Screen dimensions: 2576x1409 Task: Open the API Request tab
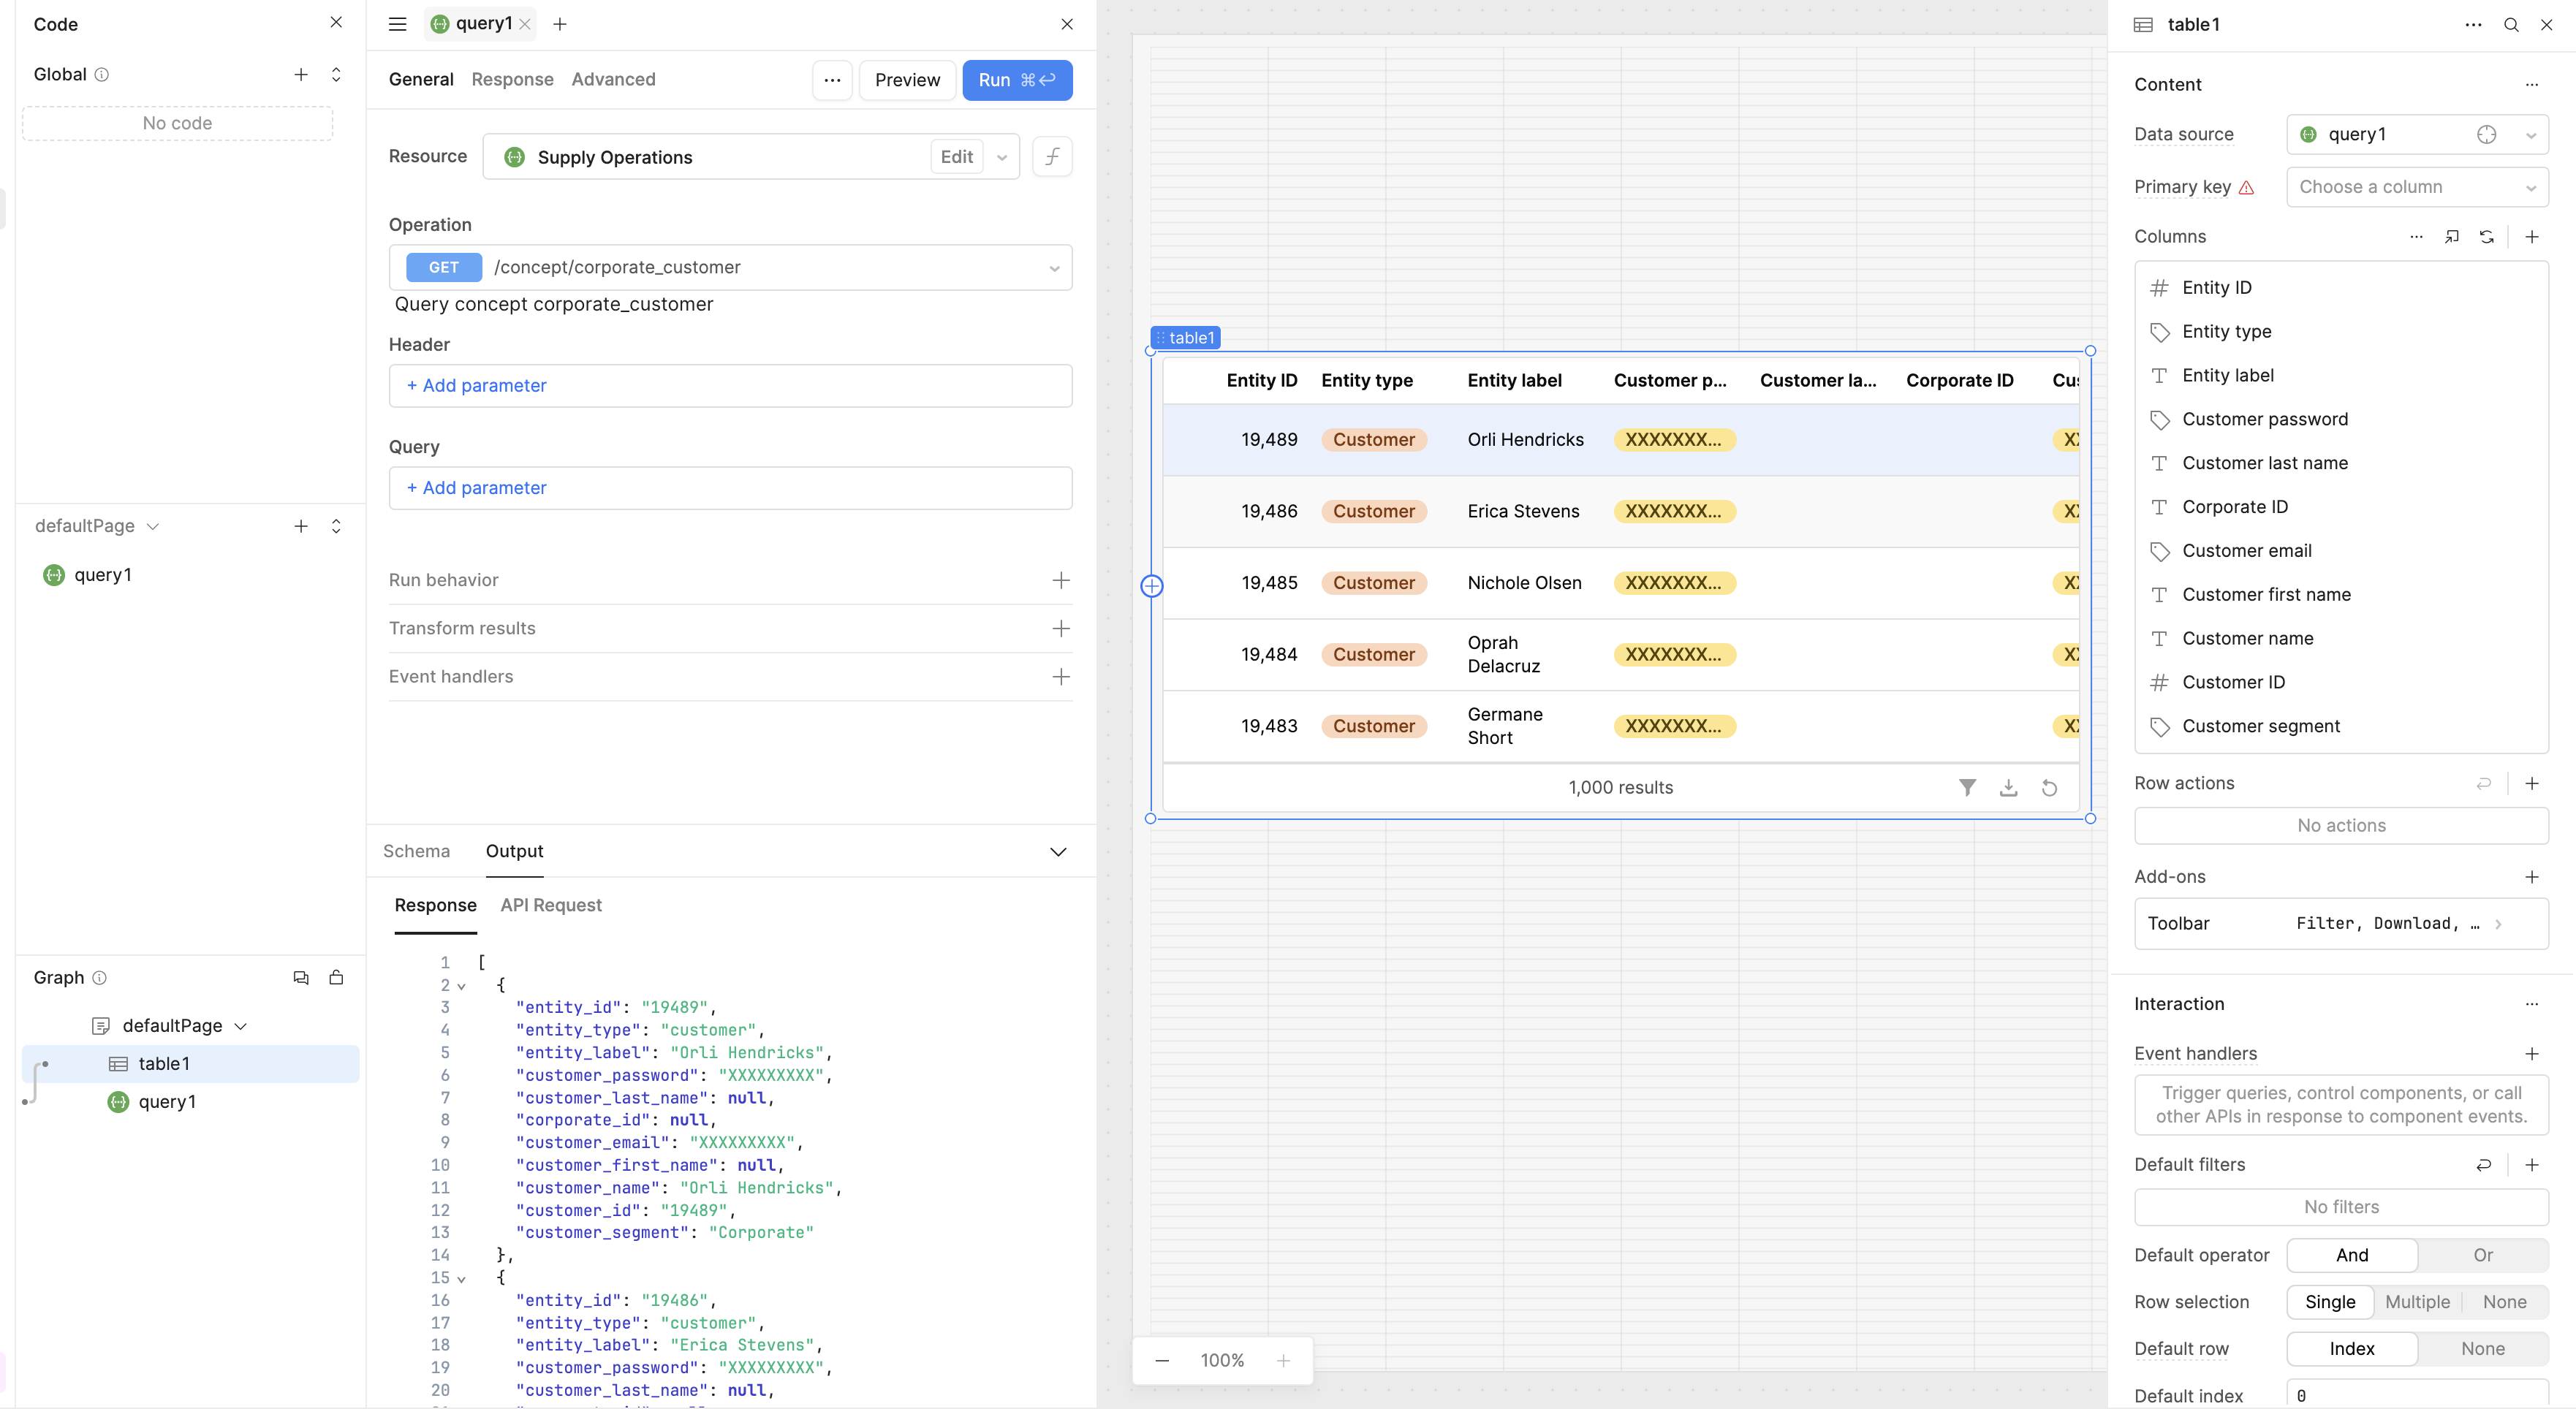[551, 905]
